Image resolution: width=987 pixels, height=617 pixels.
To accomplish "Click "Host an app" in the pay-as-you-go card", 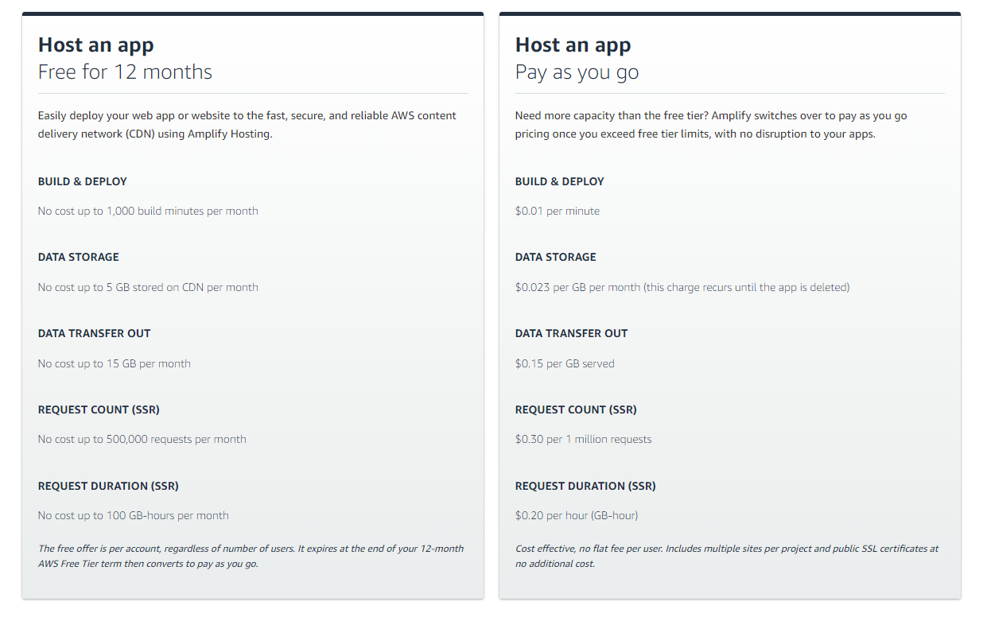I will 573,45.
